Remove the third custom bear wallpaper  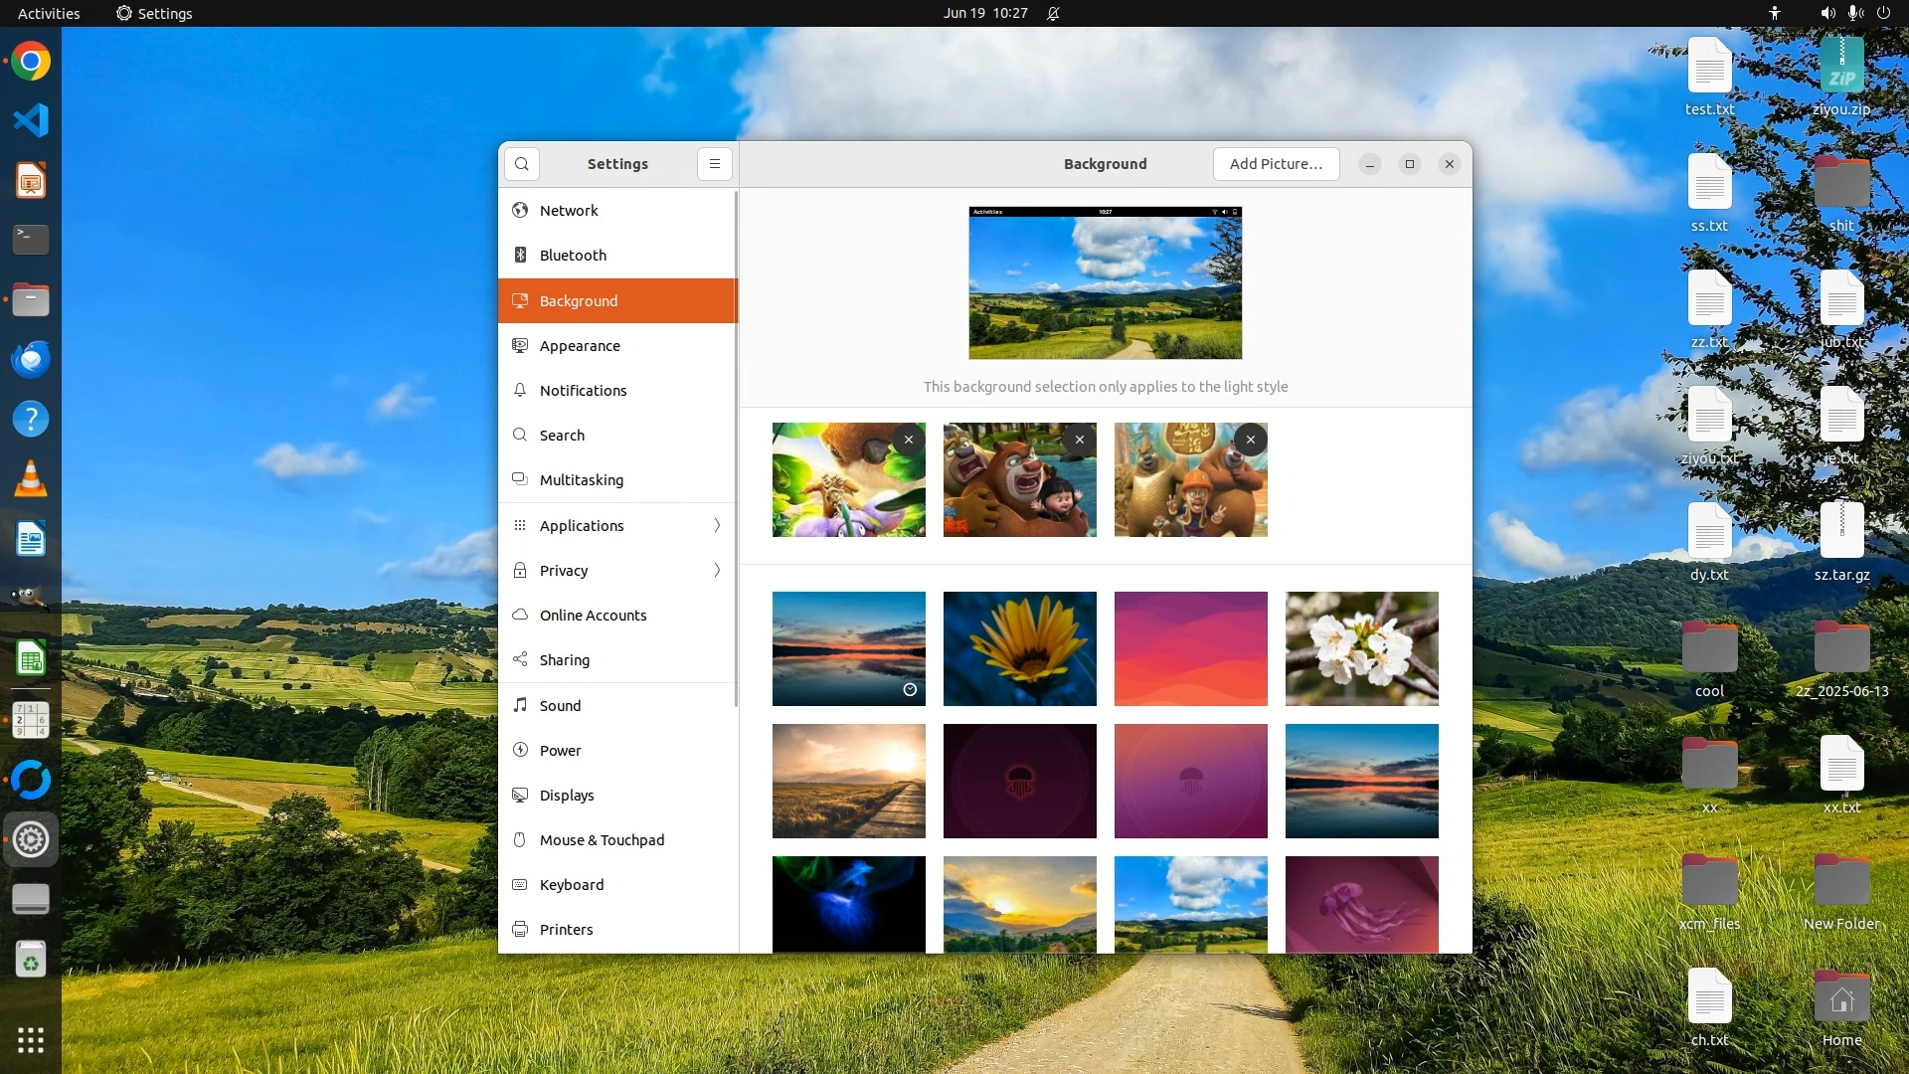(1250, 440)
